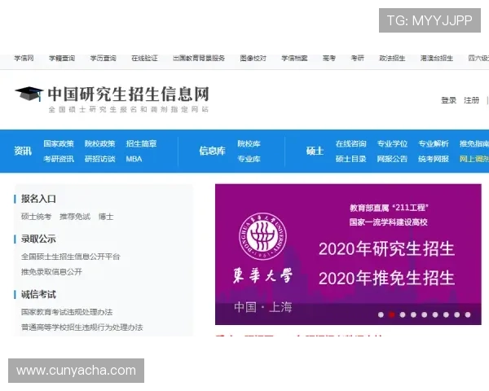Select 资讯 main nav section
This screenshot has width=489, height=391.
click(x=23, y=151)
